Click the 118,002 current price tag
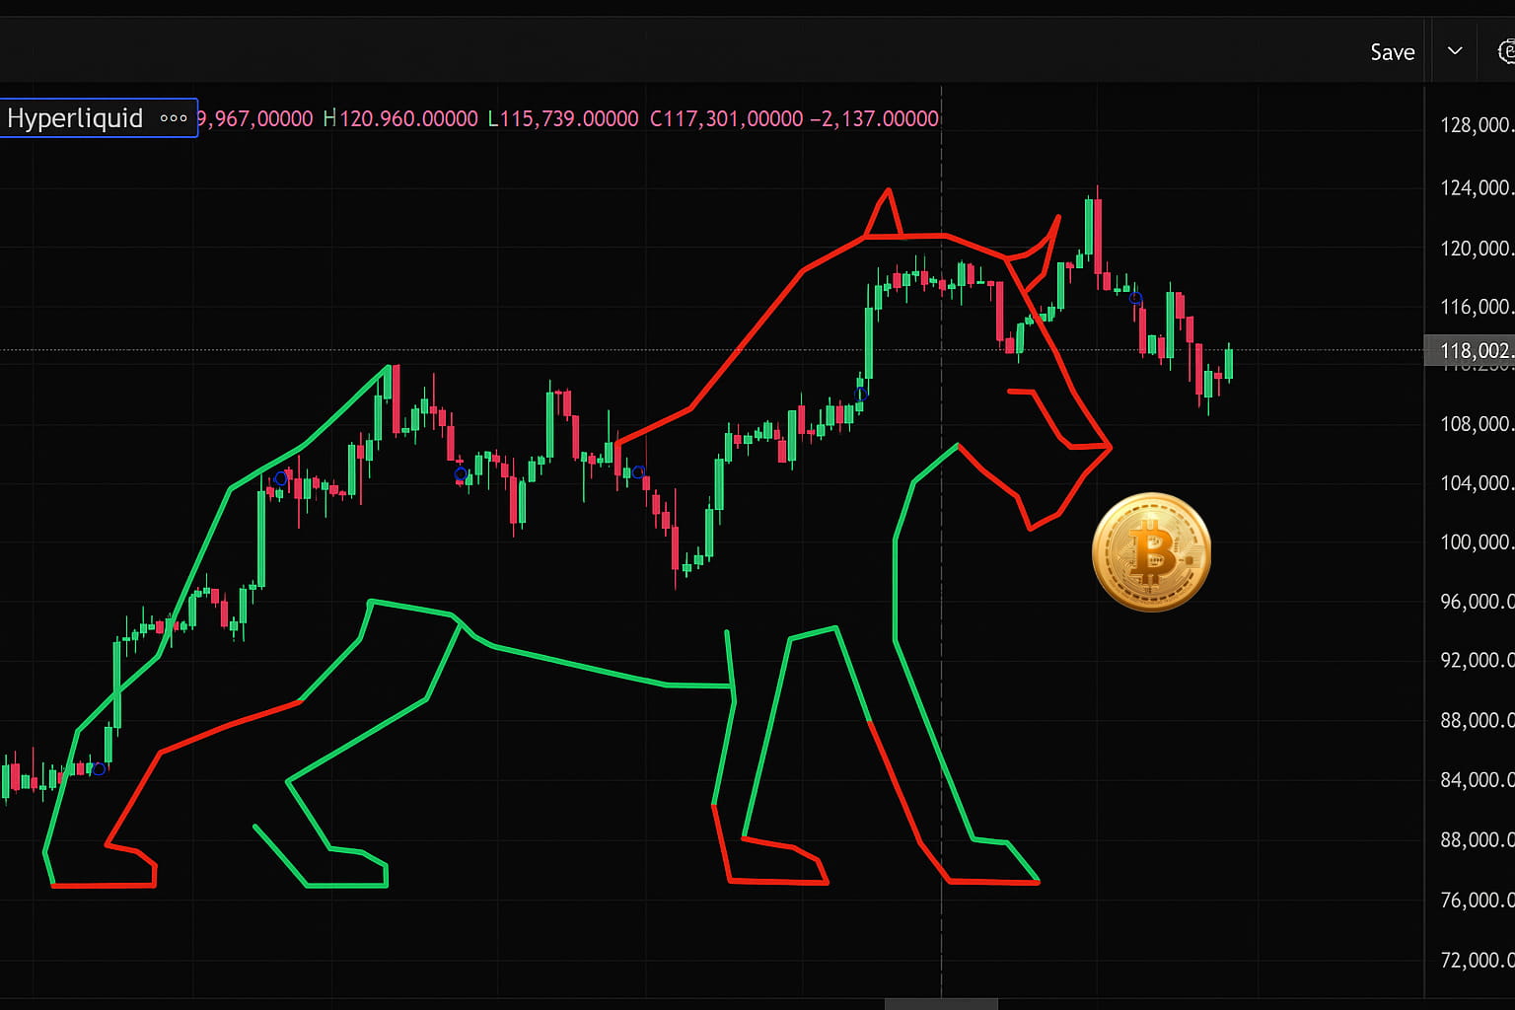 click(x=1470, y=350)
